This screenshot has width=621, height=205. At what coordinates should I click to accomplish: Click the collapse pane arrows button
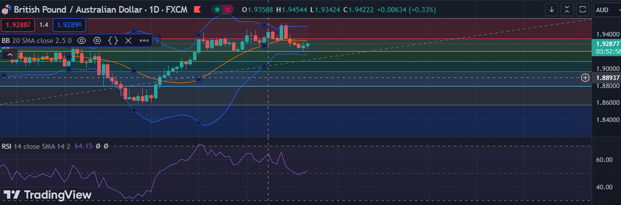[x=567, y=10]
